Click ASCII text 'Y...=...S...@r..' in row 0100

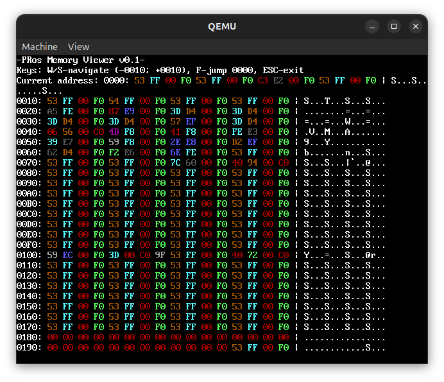coord(345,255)
